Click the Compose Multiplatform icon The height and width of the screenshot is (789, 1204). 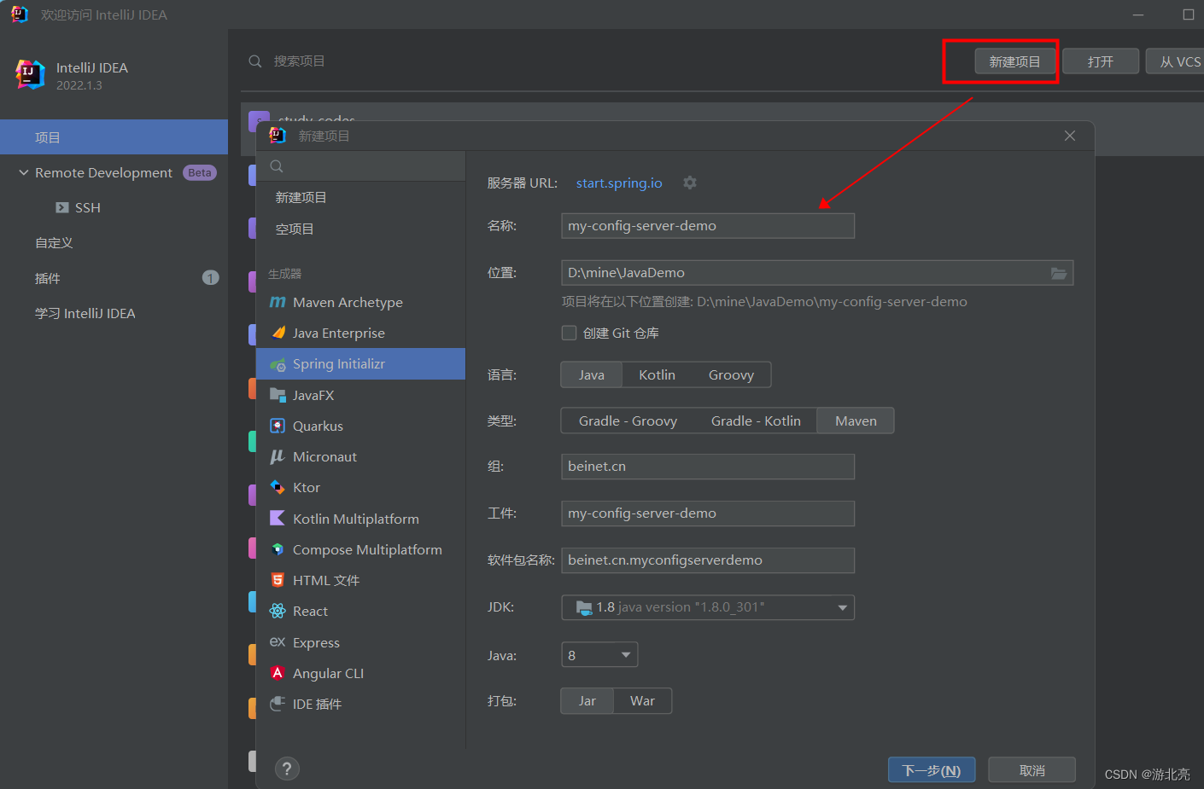(x=278, y=549)
